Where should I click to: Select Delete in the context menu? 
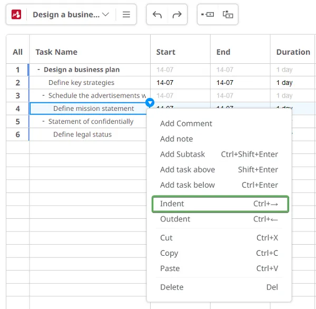click(x=172, y=287)
